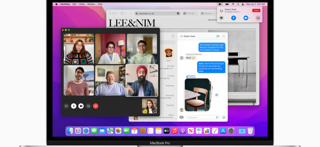Compose new message in Messages
This screenshot has width=320, height=147.
pyautogui.click(x=173, y=36)
